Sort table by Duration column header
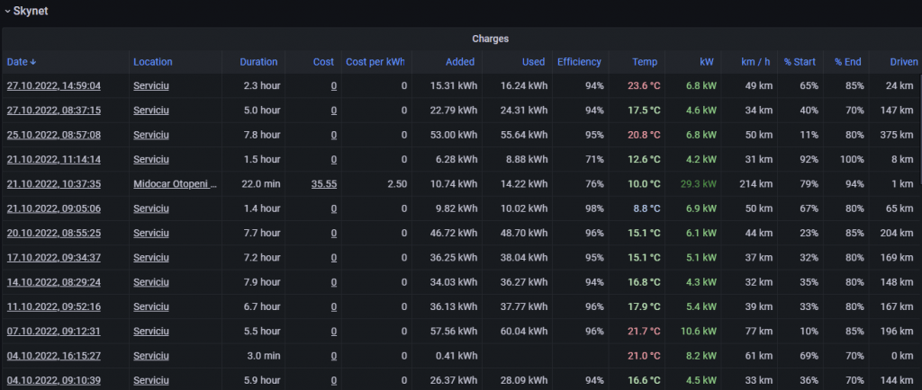The image size is (922, 390). coord(258,62)
